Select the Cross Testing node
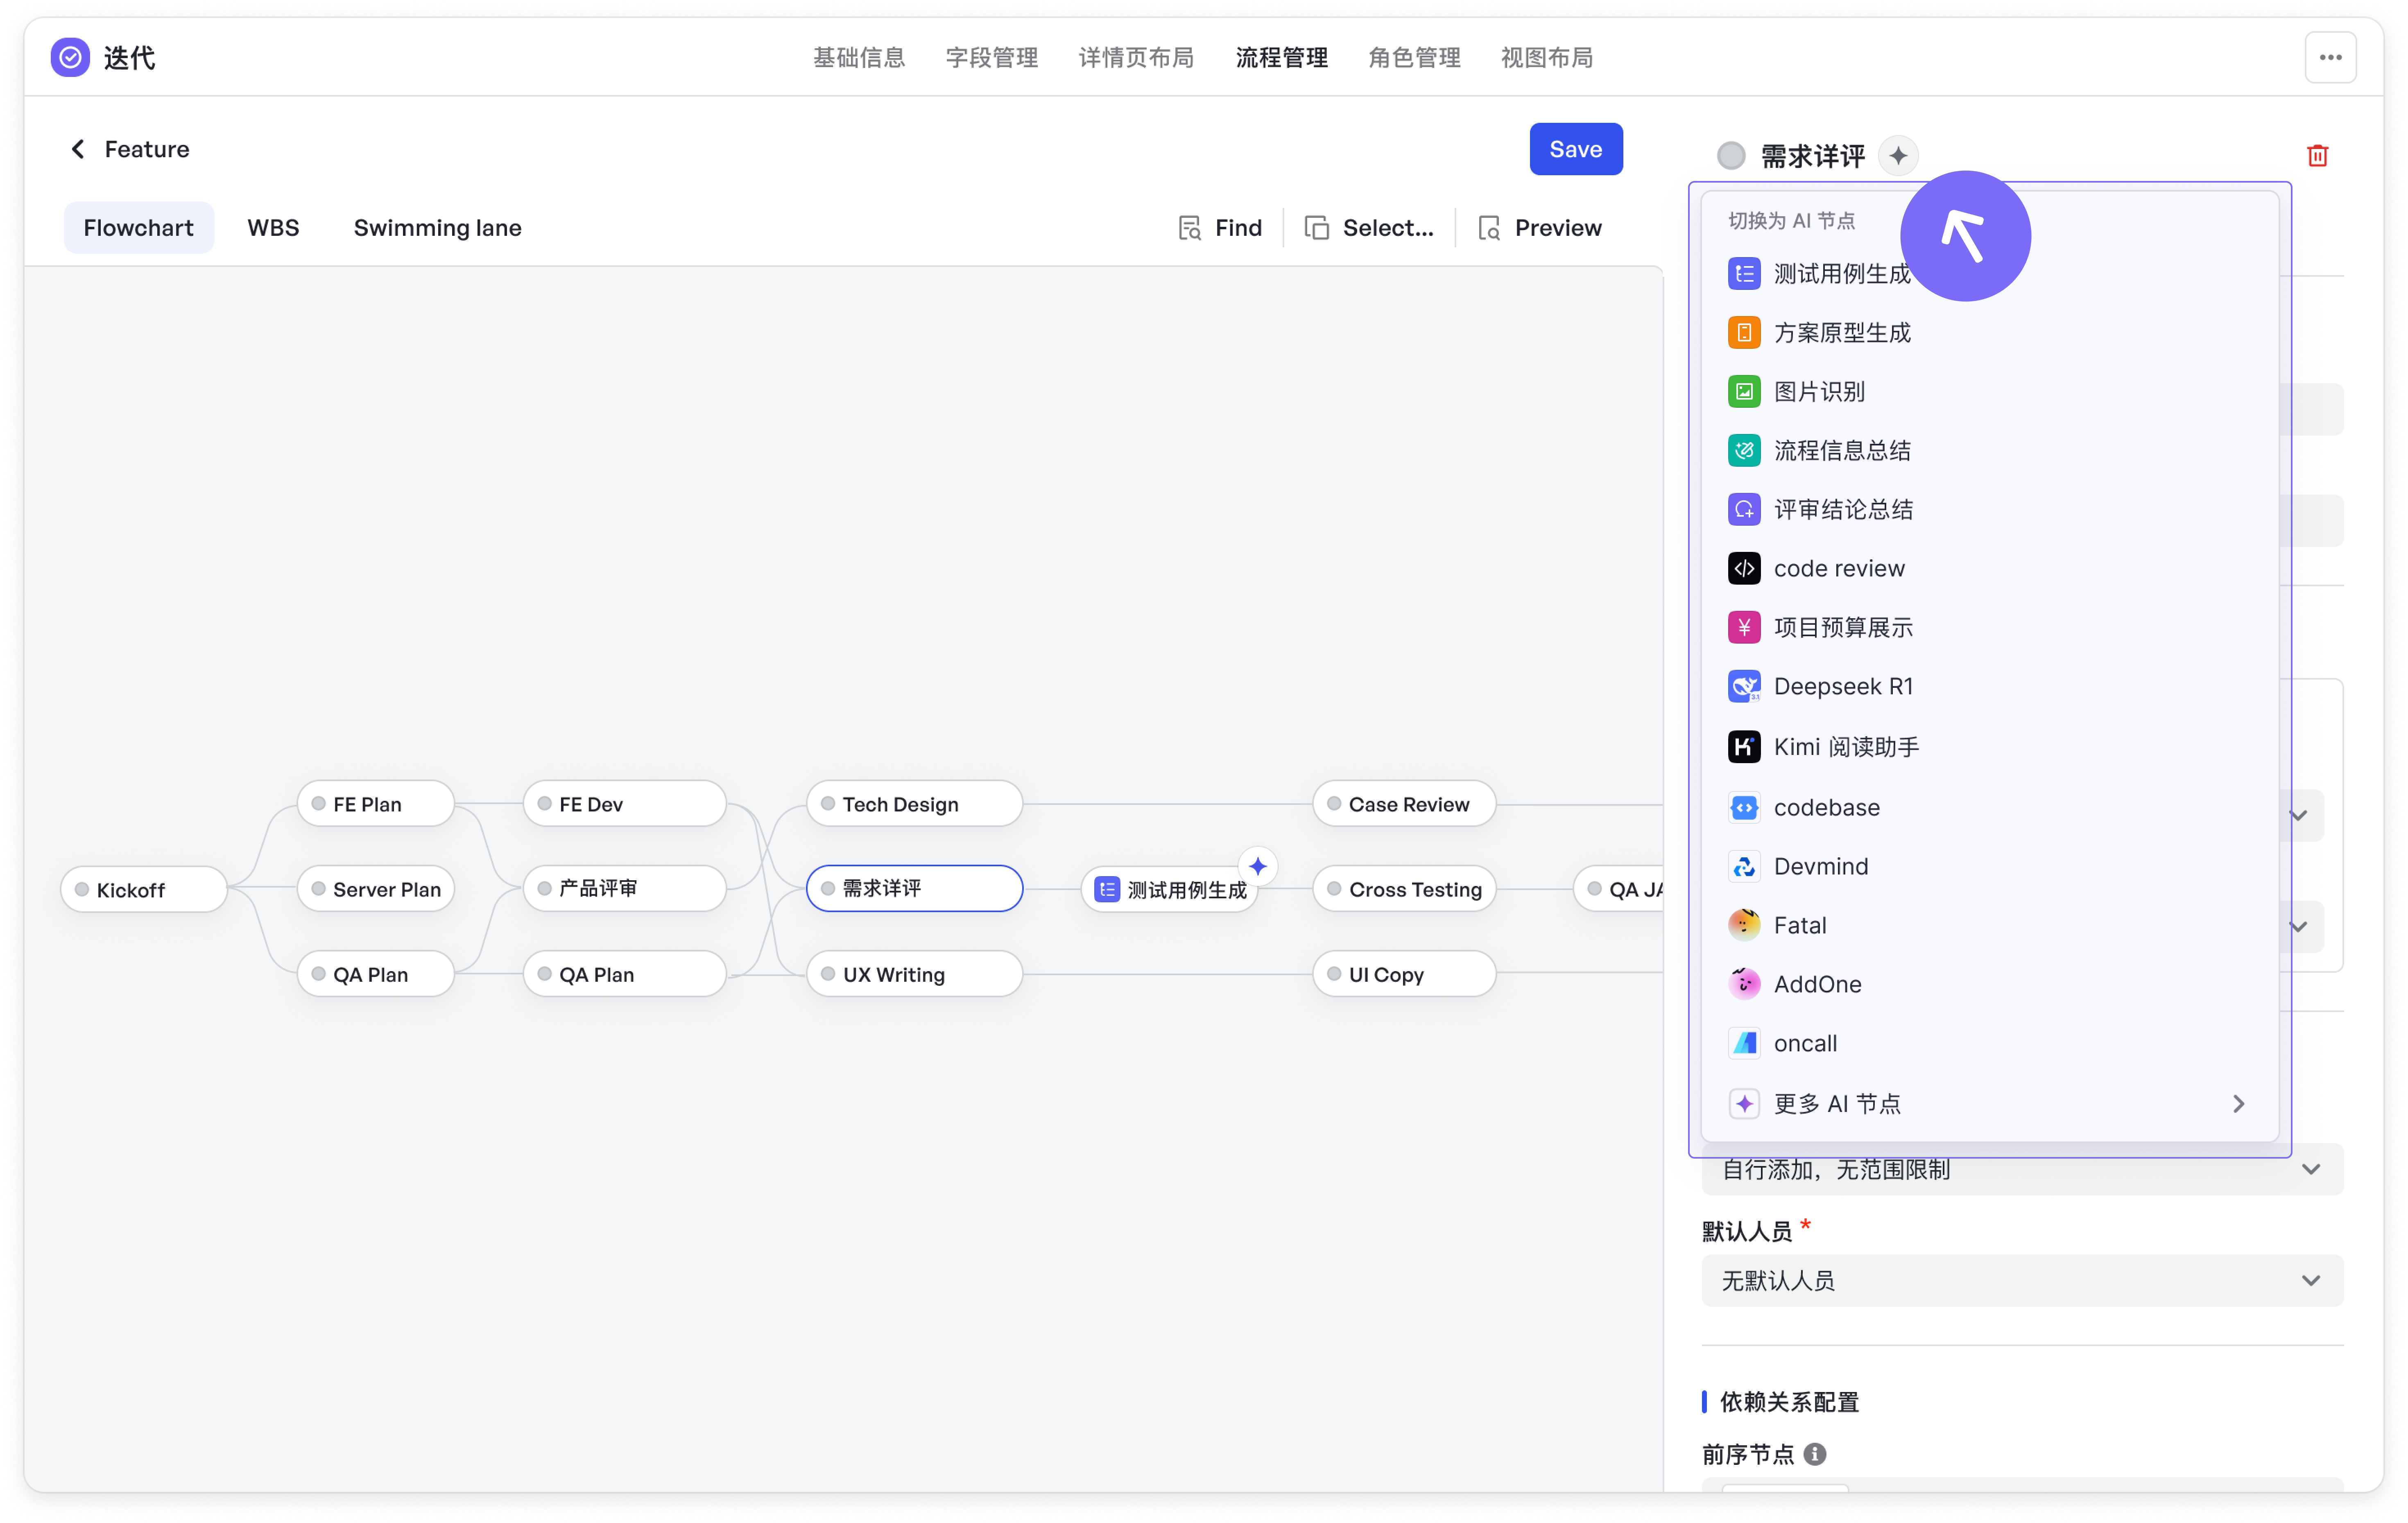Screen dimensions: 2408x1523 click(1404, 889)
